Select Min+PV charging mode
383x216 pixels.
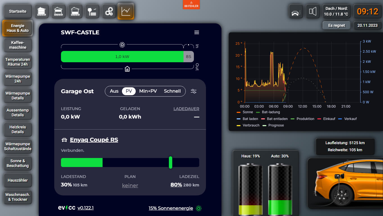click(148, 91)
